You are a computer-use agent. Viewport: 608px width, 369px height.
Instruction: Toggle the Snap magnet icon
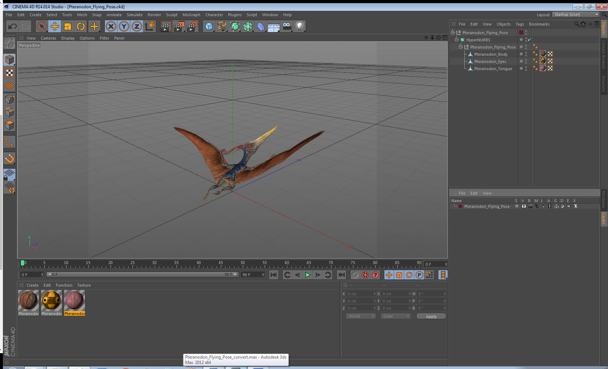pos(9,158)
